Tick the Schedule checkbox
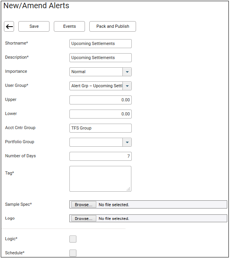 click(x=73, y=253)
